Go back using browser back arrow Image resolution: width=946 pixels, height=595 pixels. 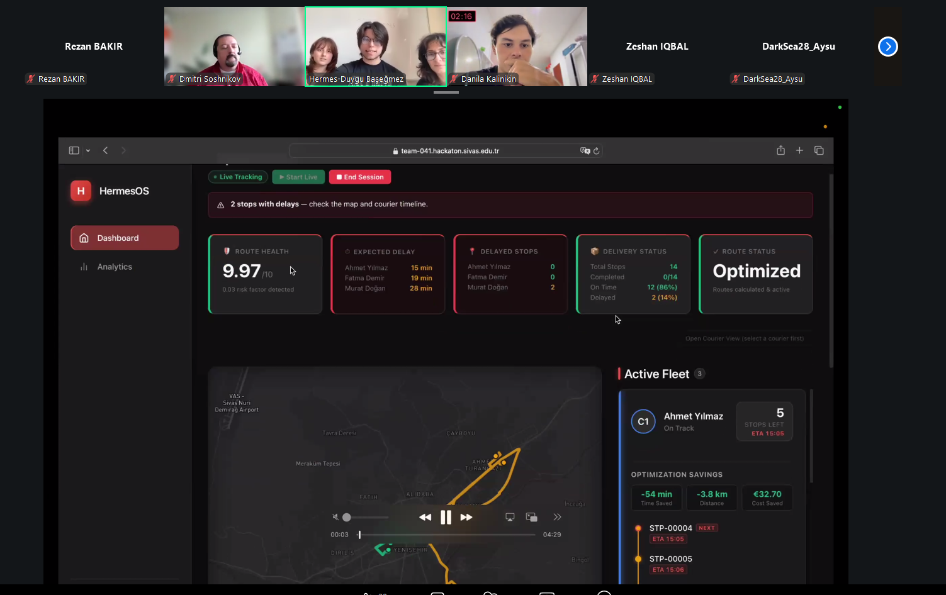tap(105, 150)
